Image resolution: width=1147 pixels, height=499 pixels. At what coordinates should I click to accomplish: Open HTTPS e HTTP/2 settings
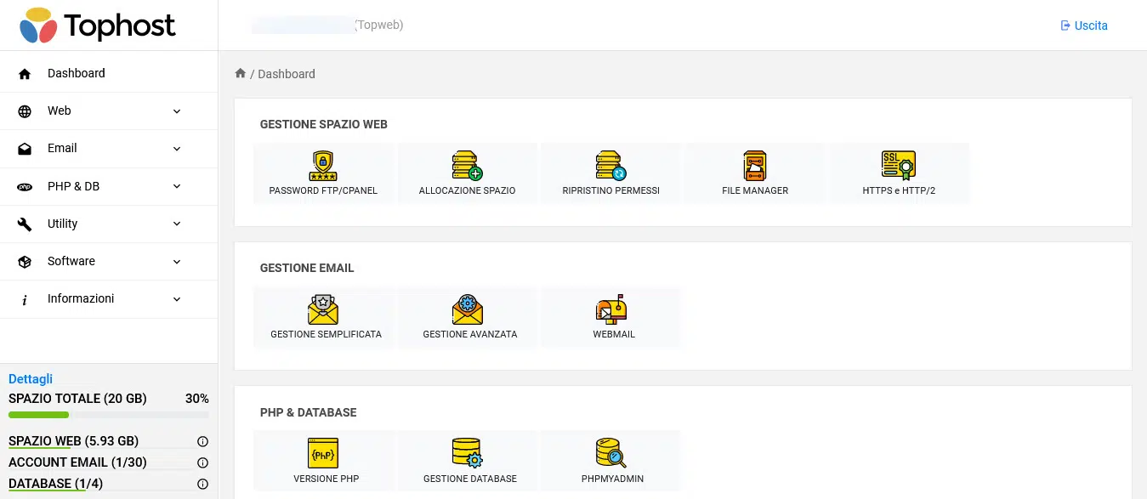(x=898, y=173)
